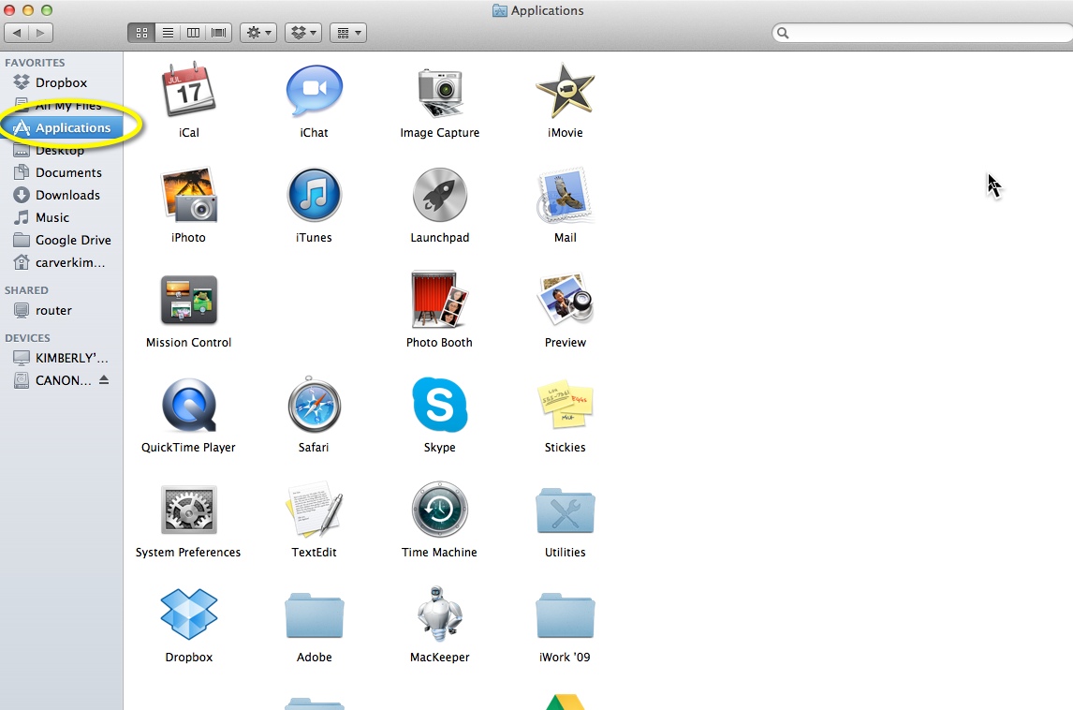Click the Photo Booth icon
1073x710 pixels.
point(439,300)
